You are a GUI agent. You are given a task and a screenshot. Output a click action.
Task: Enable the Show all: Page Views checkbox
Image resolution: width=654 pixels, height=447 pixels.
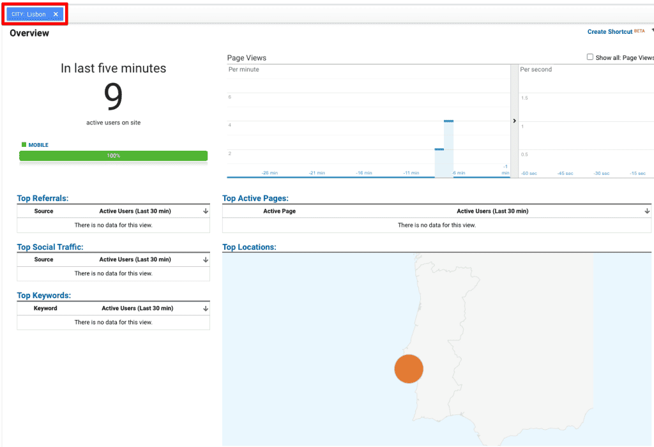[590, 56]
